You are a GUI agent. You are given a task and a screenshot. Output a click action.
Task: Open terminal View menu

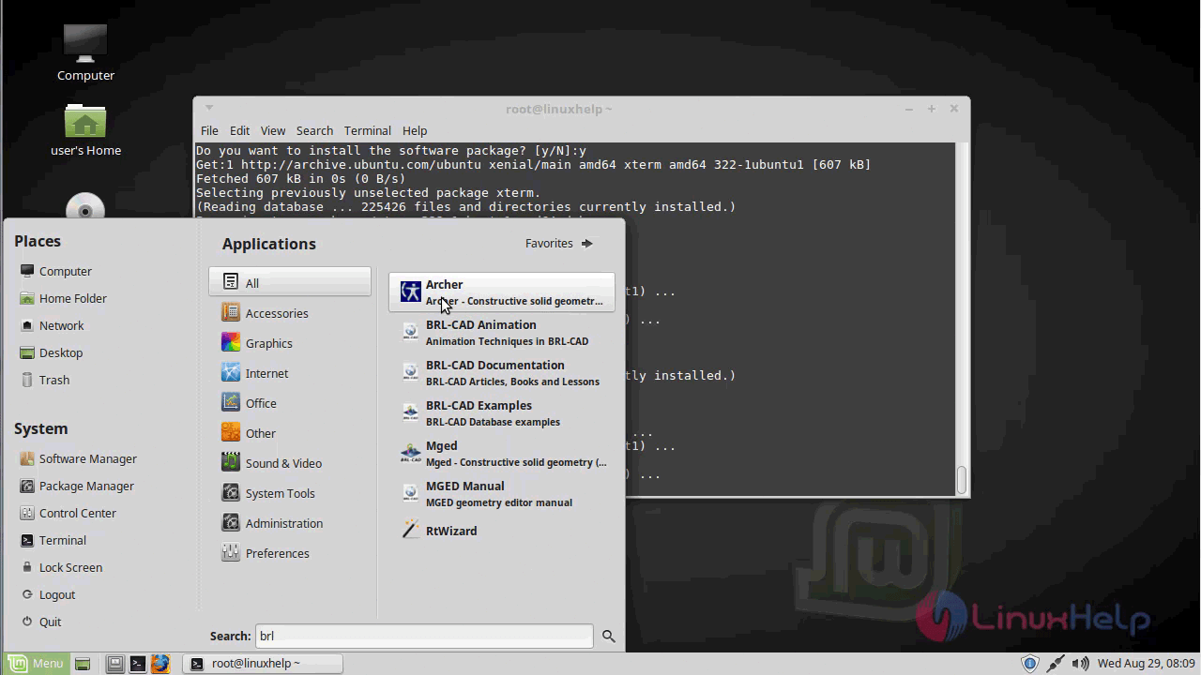pyautogui.click(x=273, y=130)
